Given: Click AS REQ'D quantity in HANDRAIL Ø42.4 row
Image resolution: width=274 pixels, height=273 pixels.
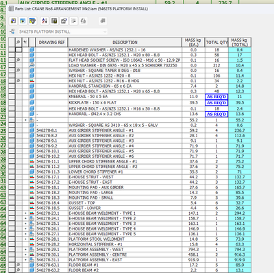Looking at the screenshot, I should (x=216, y=114).
